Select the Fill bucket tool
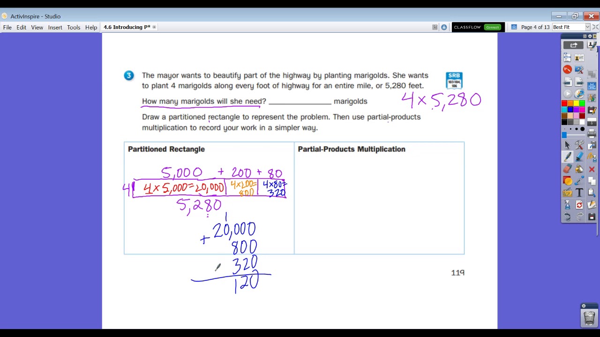Viewport: 600px width, 337px height. coord(579,169)
